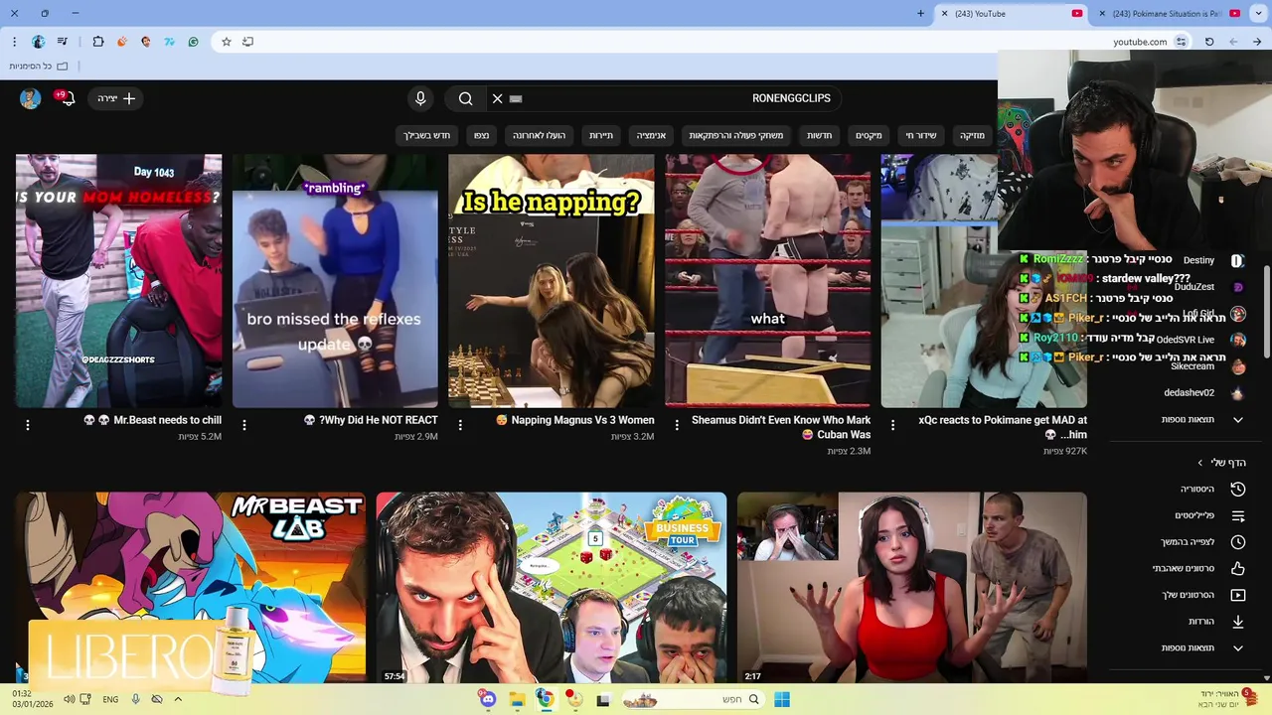This screenshot has width=1272, height=715.
Task: Select the משחקי פעולה והרפתקאות chip
Action: pyautogui.click(x=736, y=135)
